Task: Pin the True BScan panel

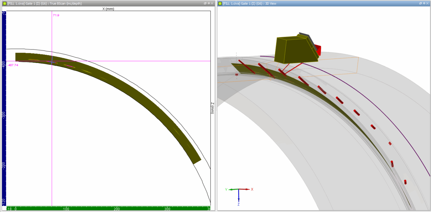Action: tap(208, 3)
